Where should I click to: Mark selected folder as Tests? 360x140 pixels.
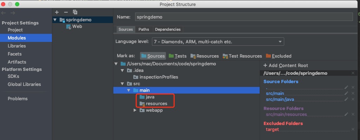[x=178, y=56]
